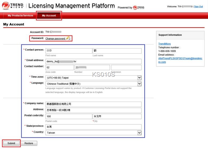The height and width of the screenshot is (150, 208).
Task: Click into the Email address field
Action: 93,61
